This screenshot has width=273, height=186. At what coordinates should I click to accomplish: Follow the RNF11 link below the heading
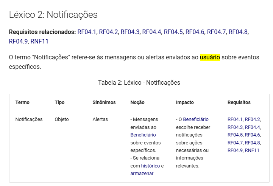39,41
